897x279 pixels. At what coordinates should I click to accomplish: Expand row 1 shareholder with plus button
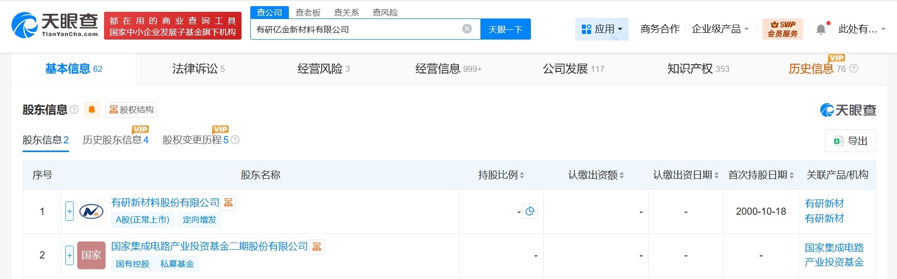tap(70, 211)
